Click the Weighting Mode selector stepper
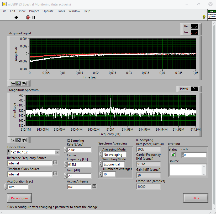Image resolution: width=216 pixels, height=214 pixels. [x=101, y=164]
